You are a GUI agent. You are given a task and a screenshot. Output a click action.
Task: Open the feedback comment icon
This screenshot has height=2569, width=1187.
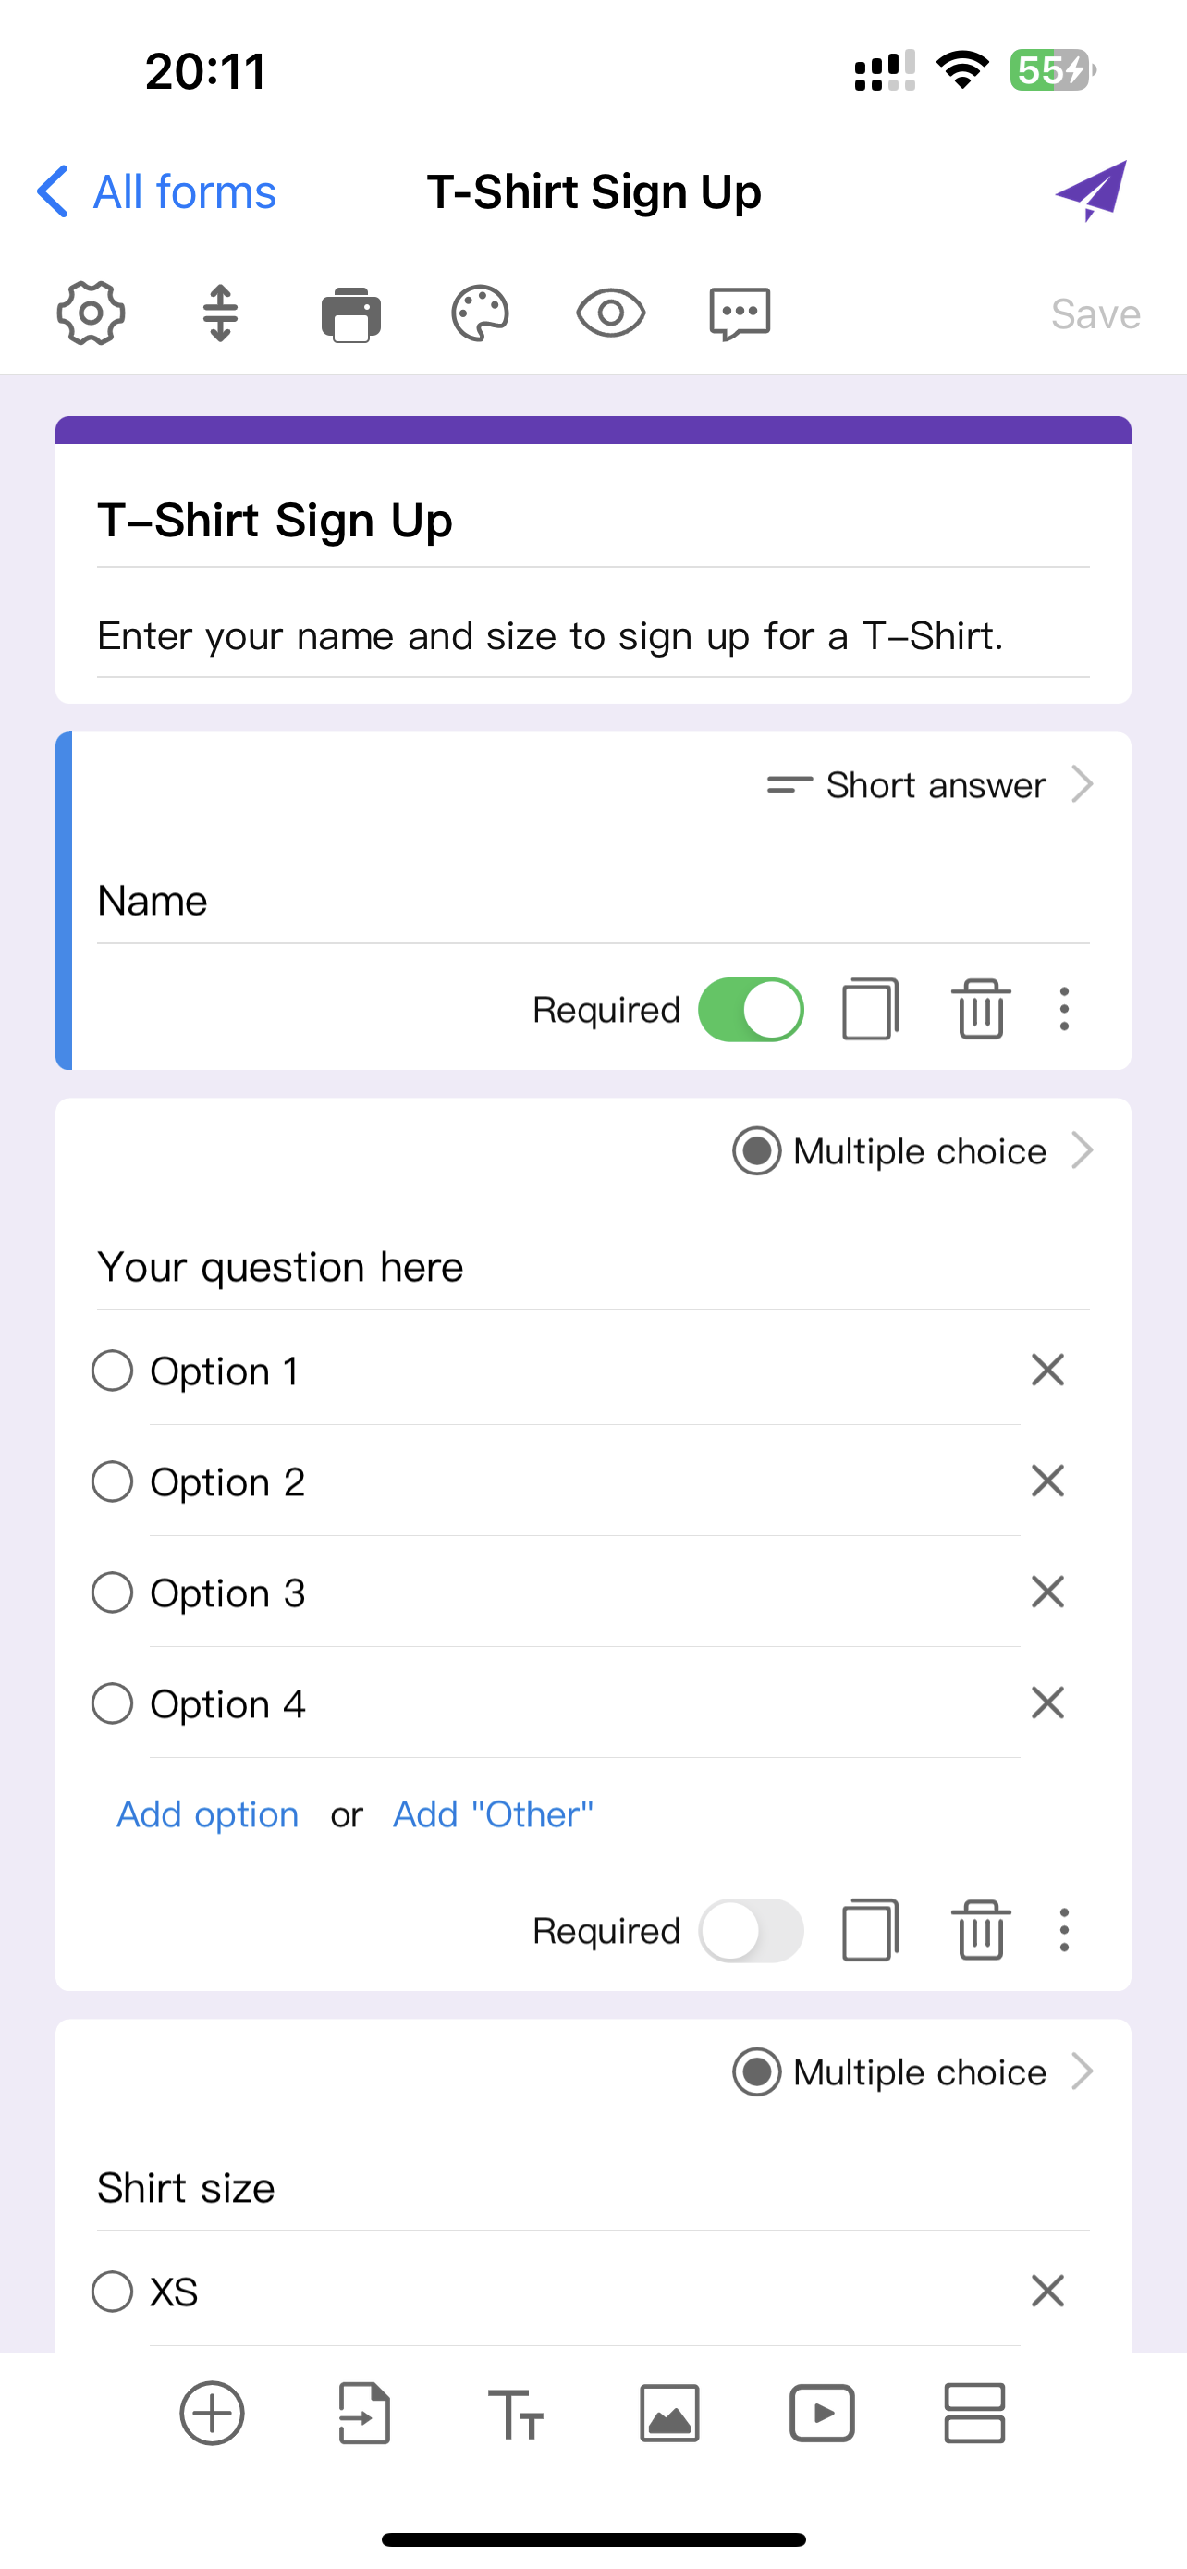(739, 313)
